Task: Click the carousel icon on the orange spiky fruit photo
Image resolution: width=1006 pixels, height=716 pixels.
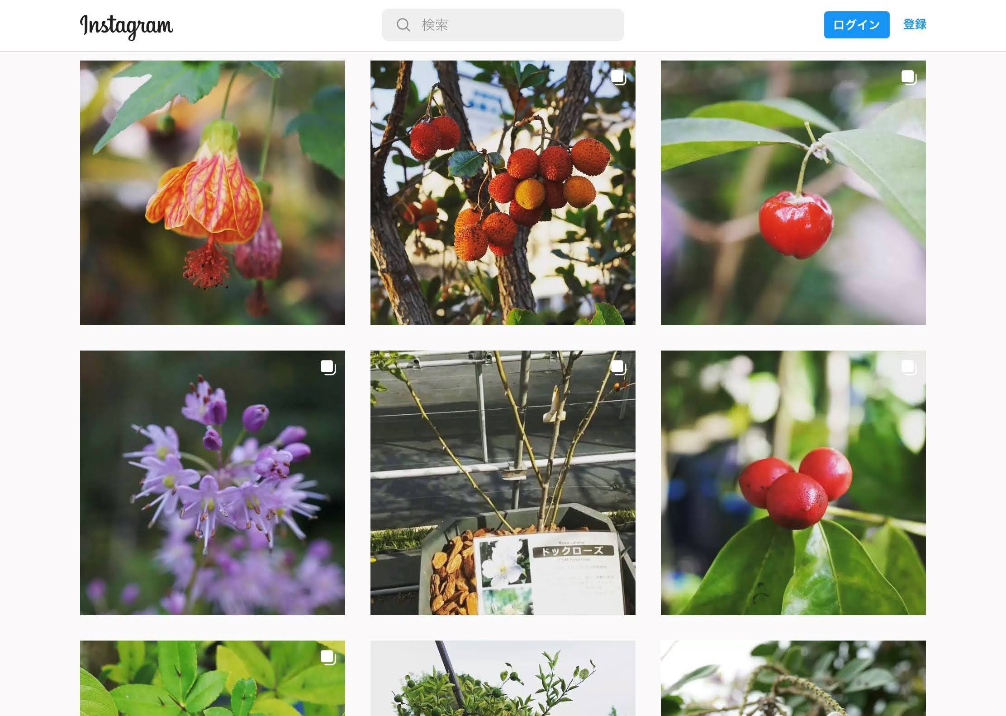Action: 618,77
